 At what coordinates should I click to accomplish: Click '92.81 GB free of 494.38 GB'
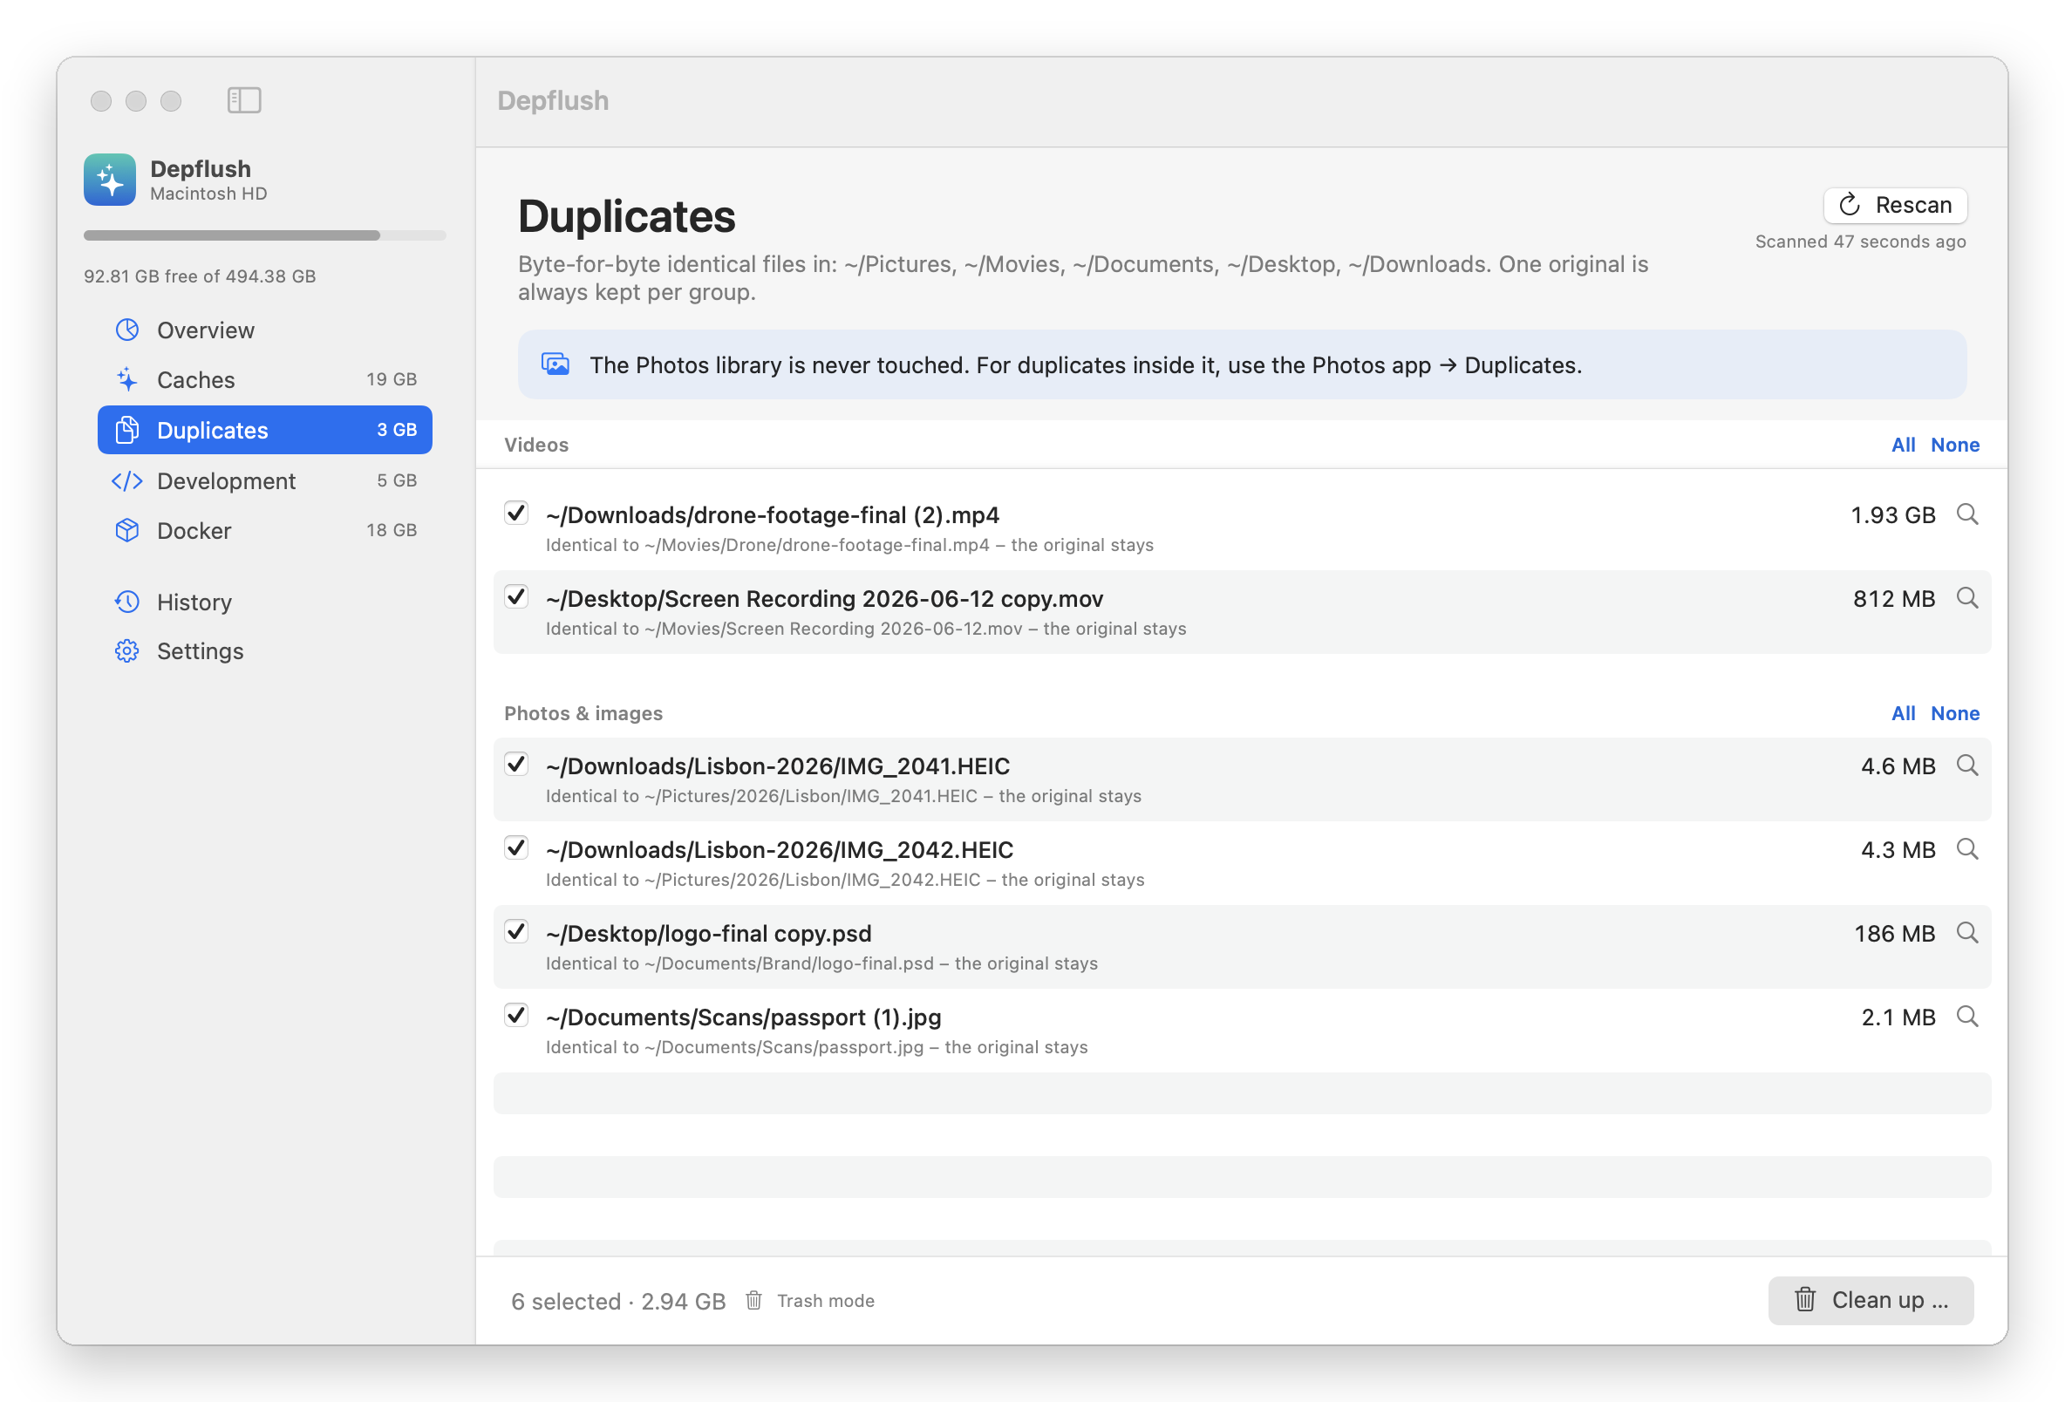[x=200, y=276]
